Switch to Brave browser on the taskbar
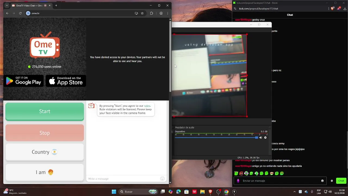The width and height of the screenshot is (348, 196). click(210, 192)
